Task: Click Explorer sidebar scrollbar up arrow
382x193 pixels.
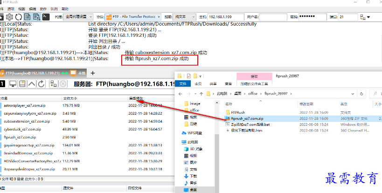Action: coord(217,103)
